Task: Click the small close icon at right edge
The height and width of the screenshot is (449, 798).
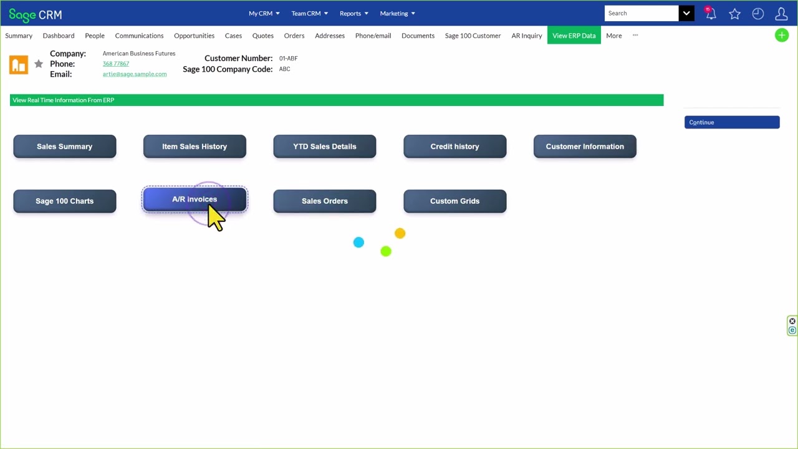Action: coord(792,322)
